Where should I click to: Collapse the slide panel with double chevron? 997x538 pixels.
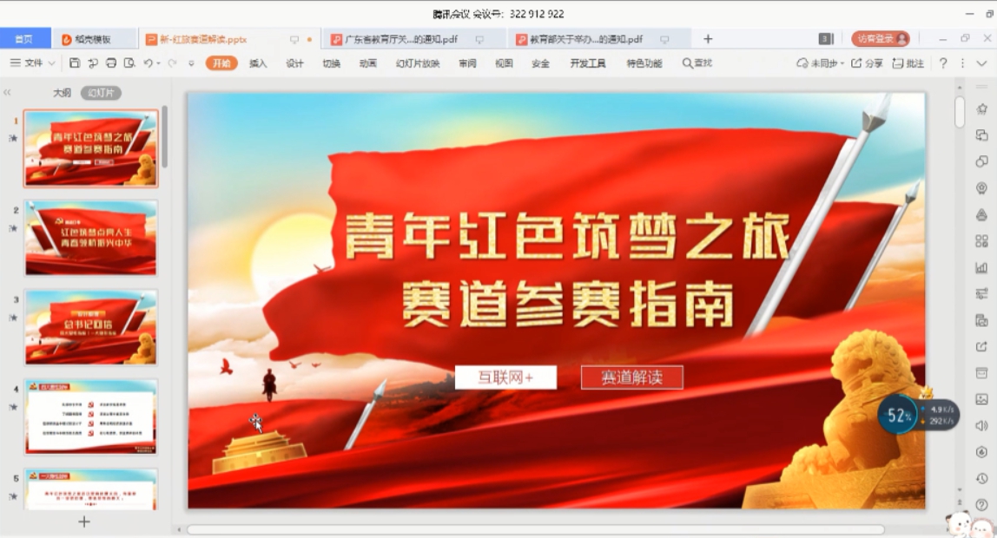pyautogui.click(x=7, y=93)
